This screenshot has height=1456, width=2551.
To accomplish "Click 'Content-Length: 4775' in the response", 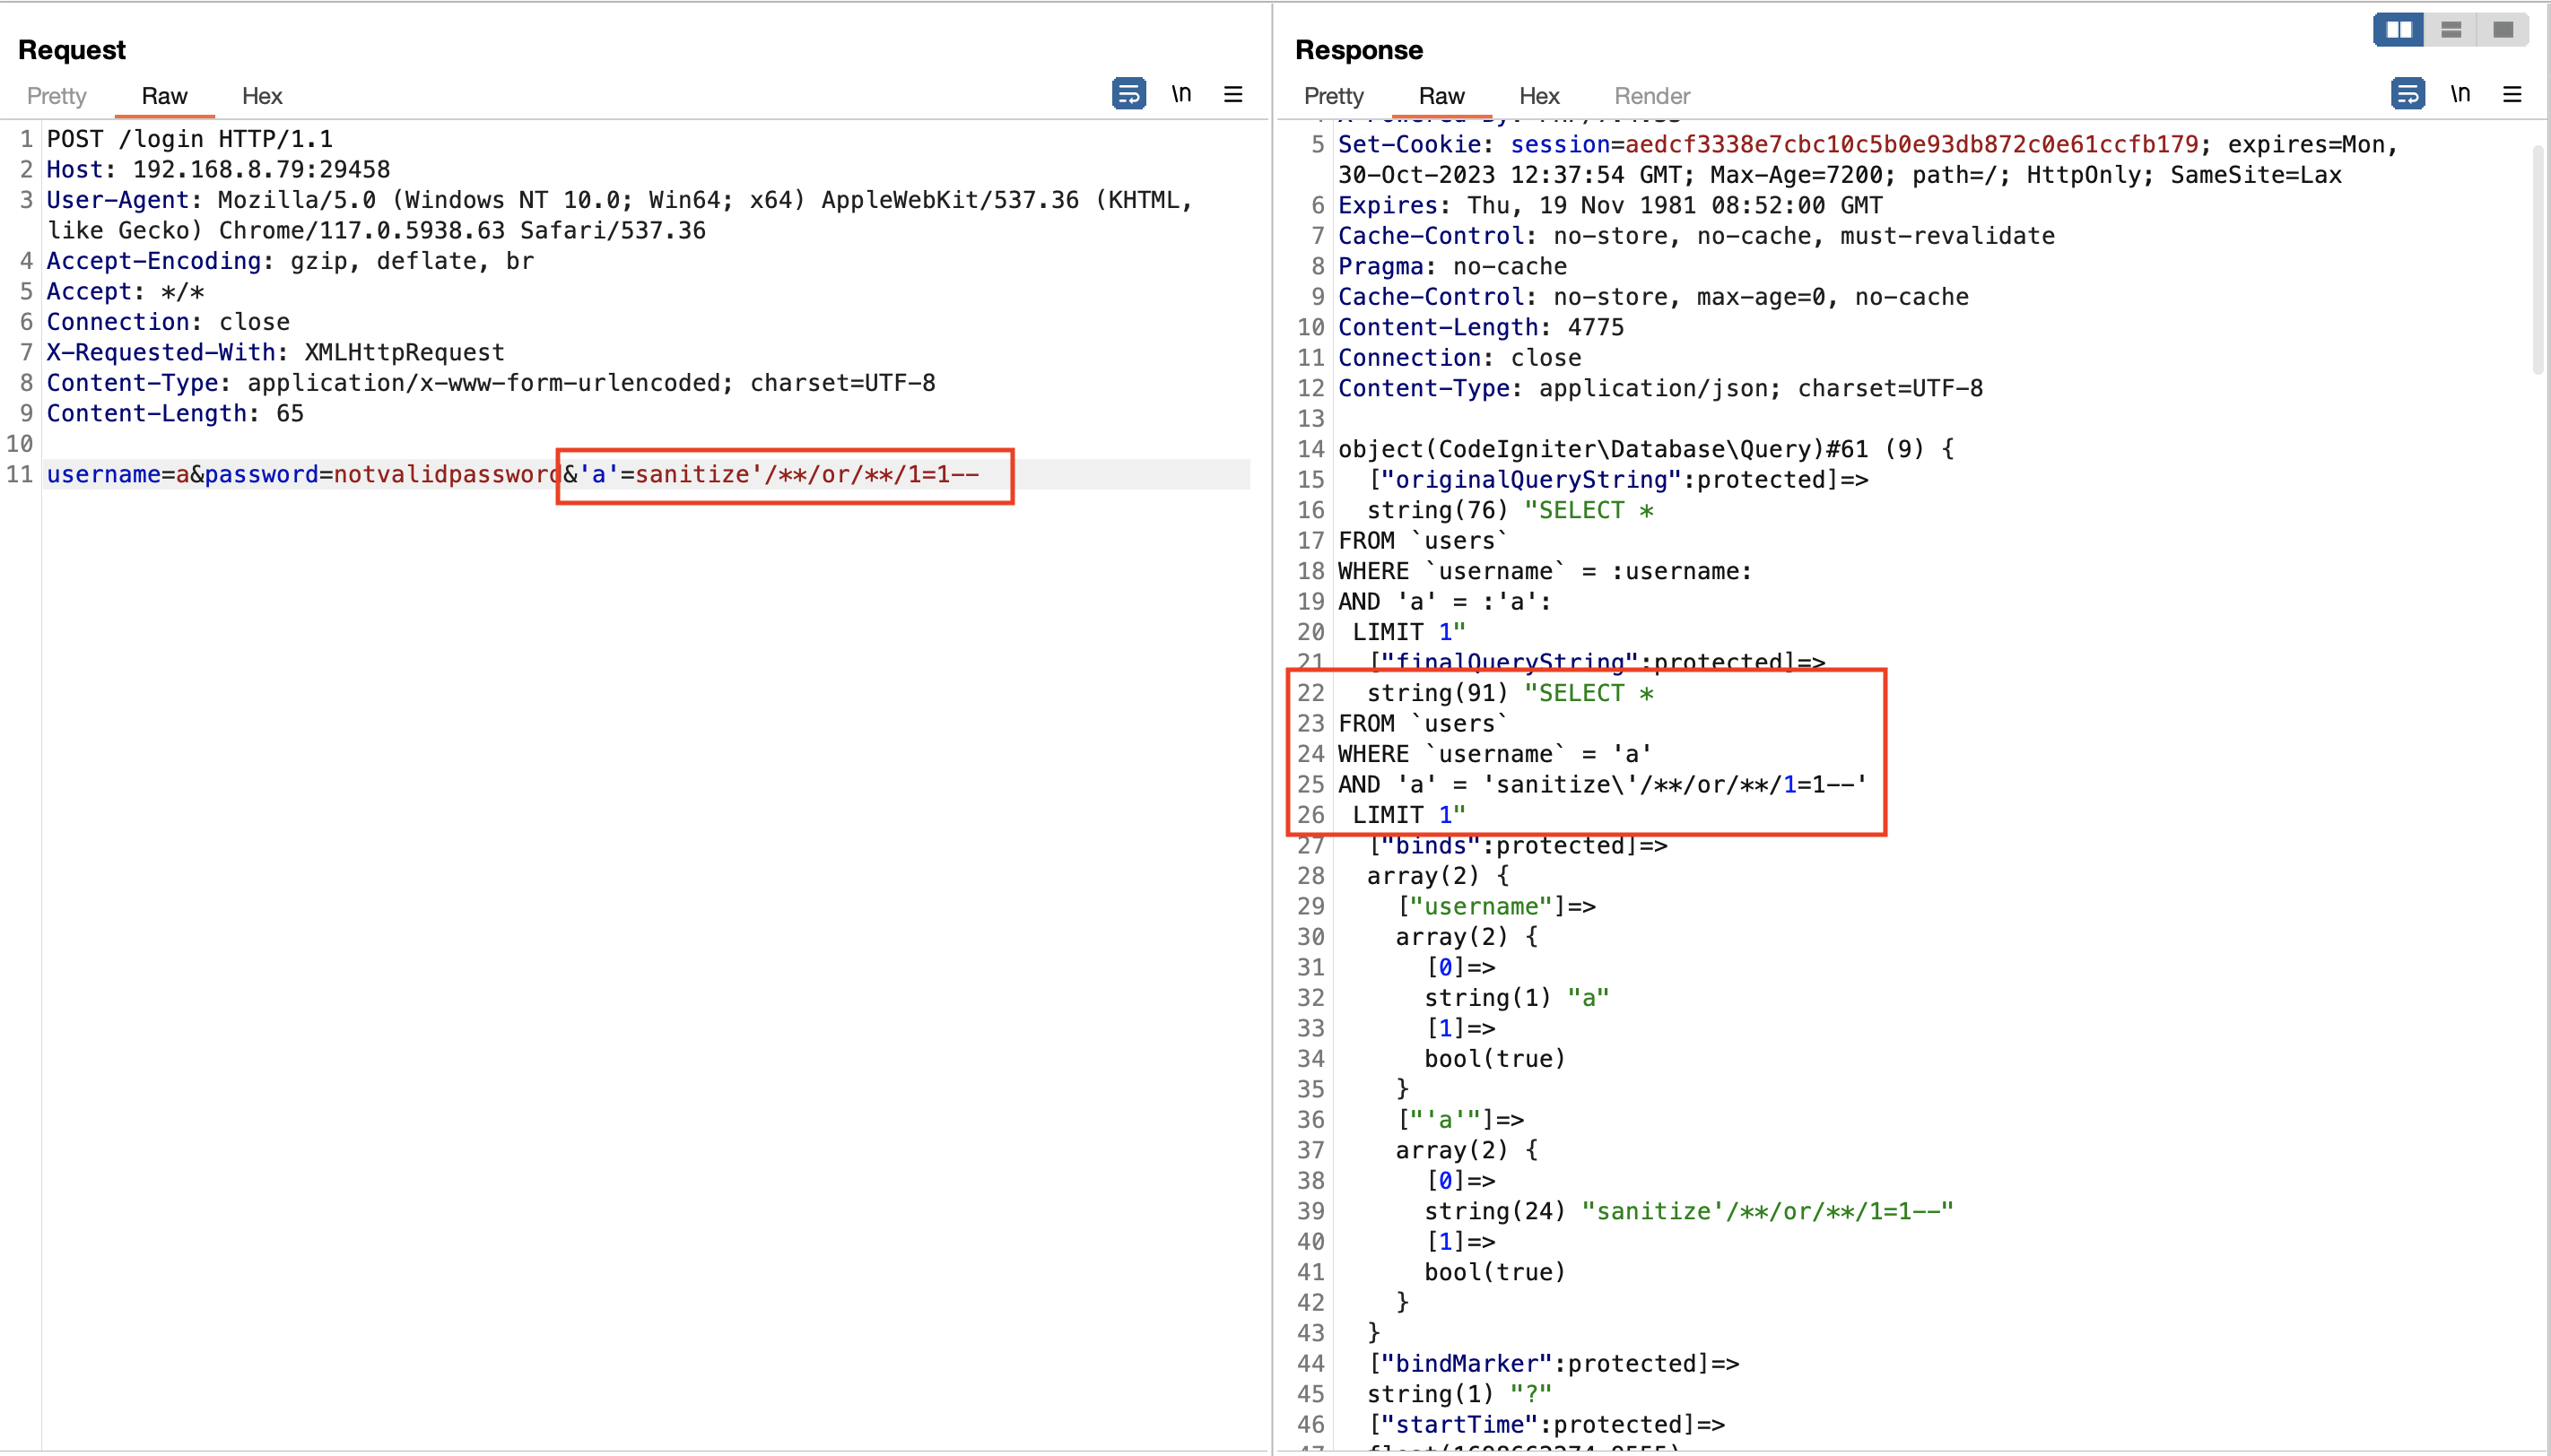I will [1481, 327].
